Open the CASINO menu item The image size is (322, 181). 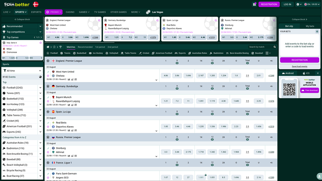coord(70,12)
